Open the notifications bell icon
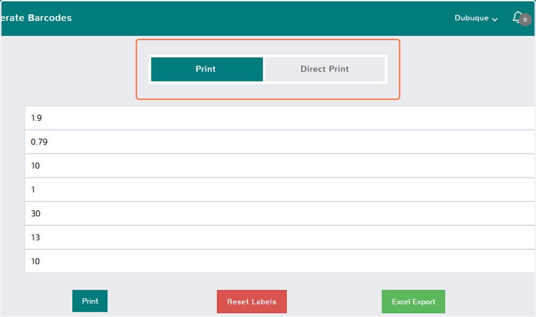536x317 pixels. pyautogui.click(x=517, y=17)
